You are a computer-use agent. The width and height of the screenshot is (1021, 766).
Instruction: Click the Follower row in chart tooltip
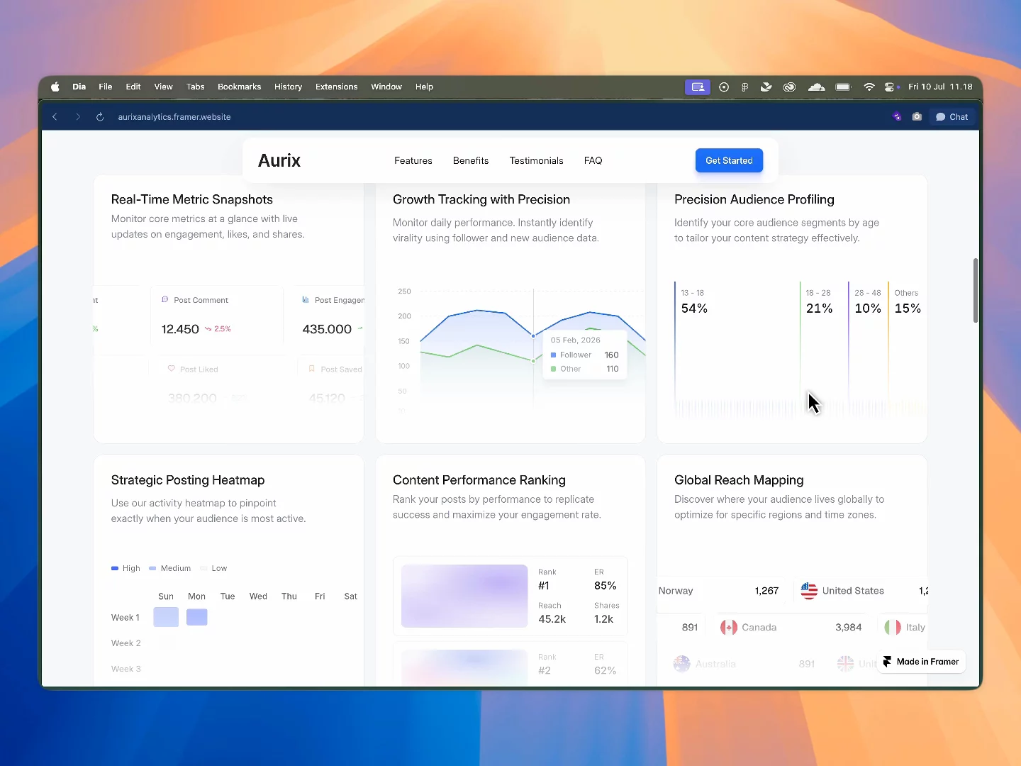coord(585,355)
